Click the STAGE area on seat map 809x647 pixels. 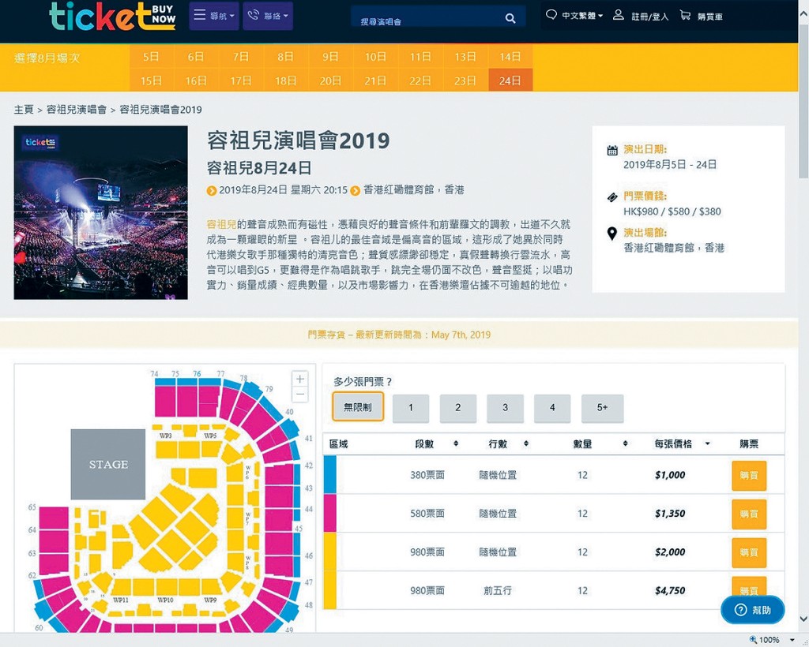coord(108,464)
